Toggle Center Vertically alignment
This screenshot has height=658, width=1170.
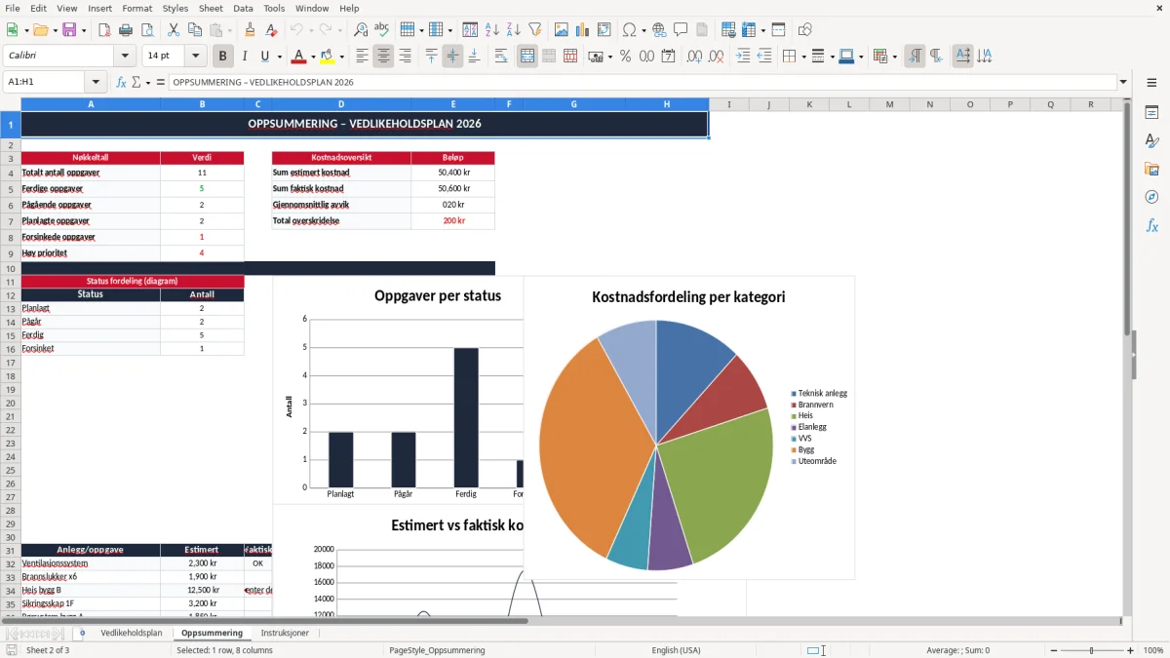tap(452, 57)
